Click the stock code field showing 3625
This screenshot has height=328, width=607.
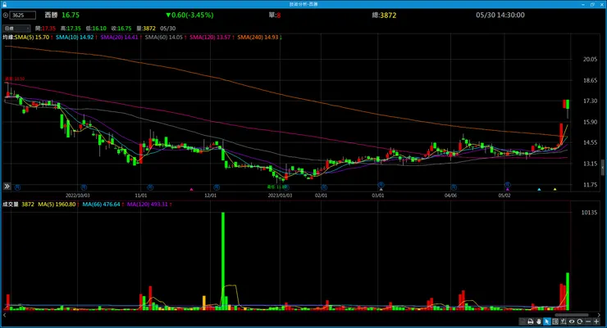22,15
